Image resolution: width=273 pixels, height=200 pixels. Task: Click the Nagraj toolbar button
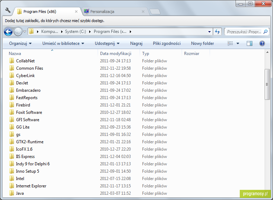[x=136, y=43]
